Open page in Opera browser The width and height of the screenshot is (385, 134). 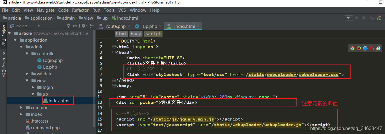click(372, 48)
